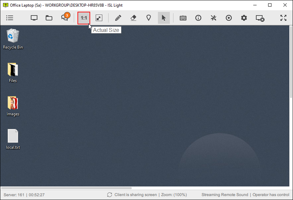Open the session list menu

(x=9, y=18)
